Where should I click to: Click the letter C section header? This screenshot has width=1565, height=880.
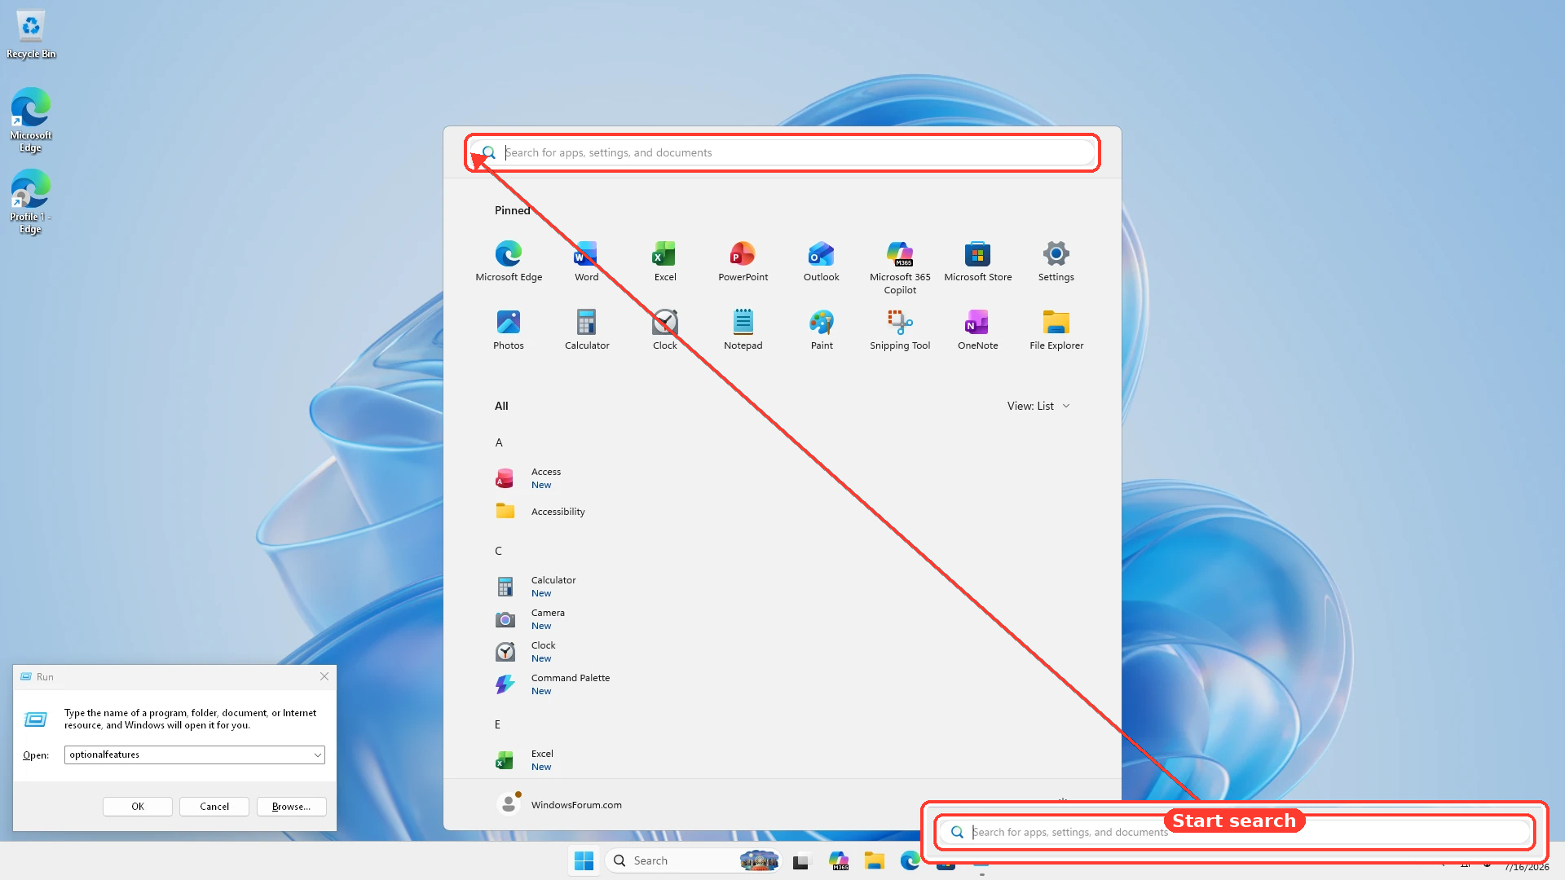point(498,551)
